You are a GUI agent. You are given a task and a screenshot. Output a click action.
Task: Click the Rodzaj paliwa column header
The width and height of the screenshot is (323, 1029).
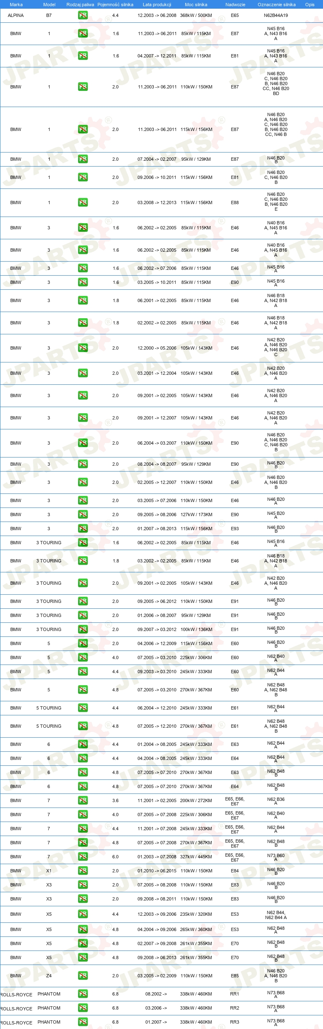coord(80,5)
